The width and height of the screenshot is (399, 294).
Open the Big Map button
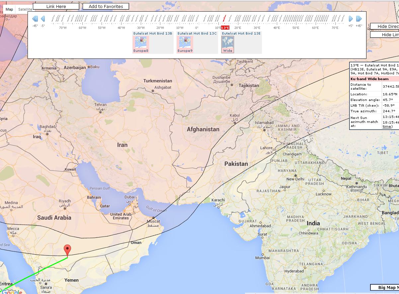pyautogui.click(x=385, y=287)
